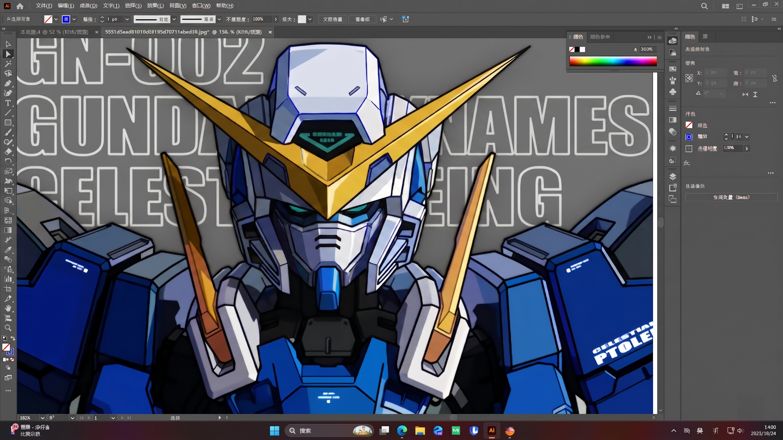This screenshot has width=783, height=440.
Task: Pick the Magic Wand tool
Action: click(x=8, y=64)
